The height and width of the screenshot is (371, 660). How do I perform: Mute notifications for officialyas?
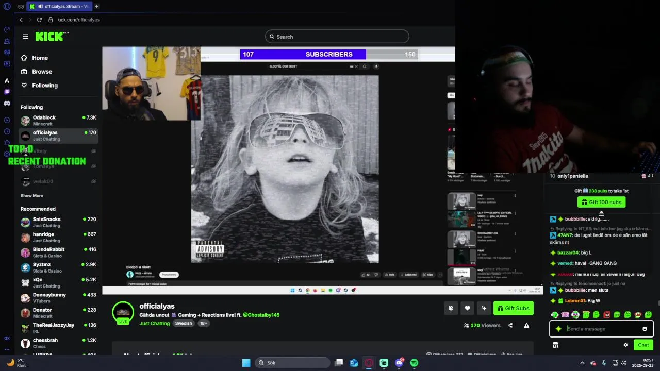451,308
